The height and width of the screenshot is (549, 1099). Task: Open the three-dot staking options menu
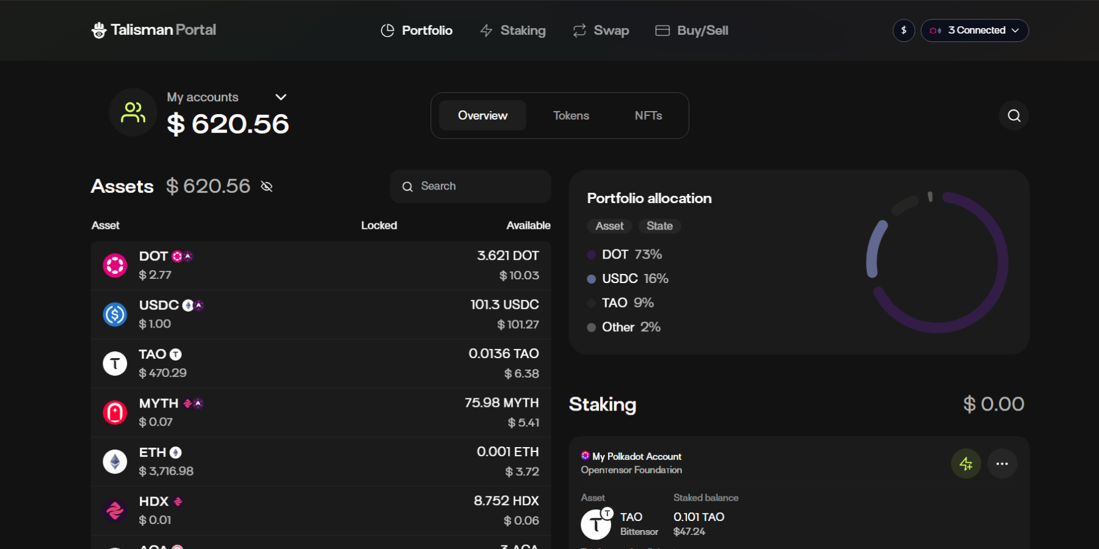click(x=1002, y=464)
